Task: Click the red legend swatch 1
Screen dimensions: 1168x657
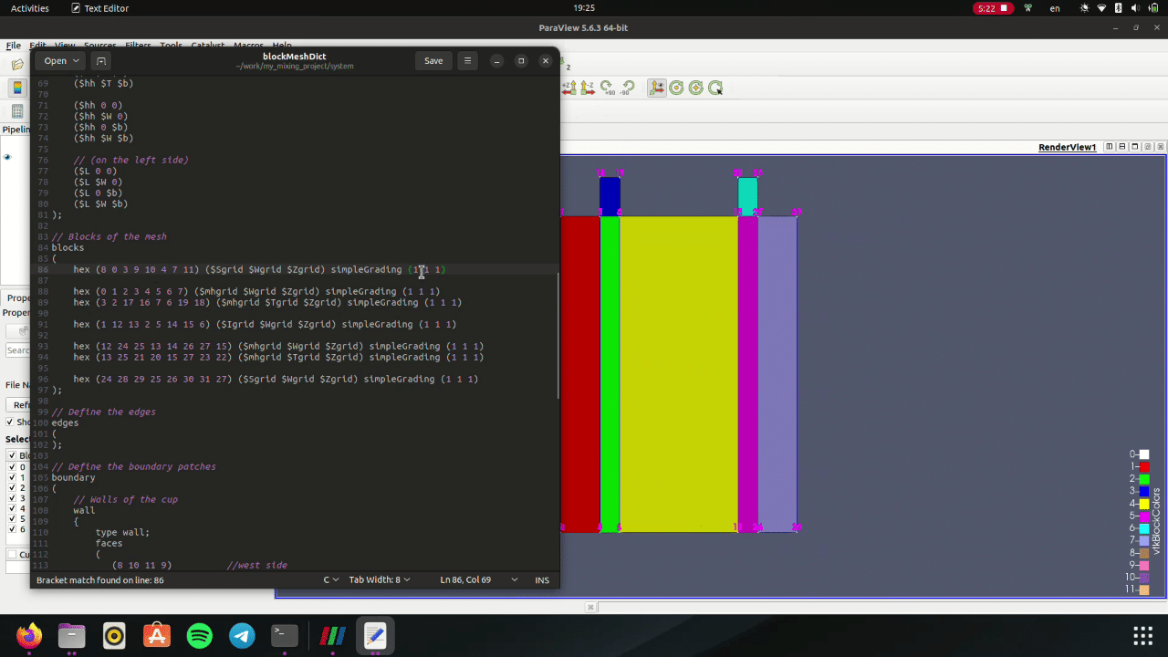Action: pos(1144,466)
